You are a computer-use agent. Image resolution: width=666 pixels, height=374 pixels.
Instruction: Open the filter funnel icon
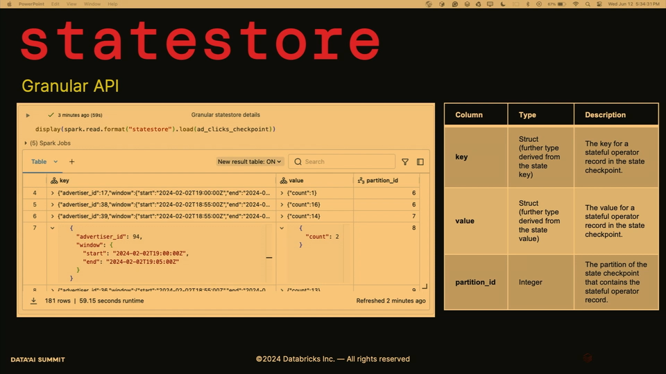pyautogui.click(x=404, y=161)
